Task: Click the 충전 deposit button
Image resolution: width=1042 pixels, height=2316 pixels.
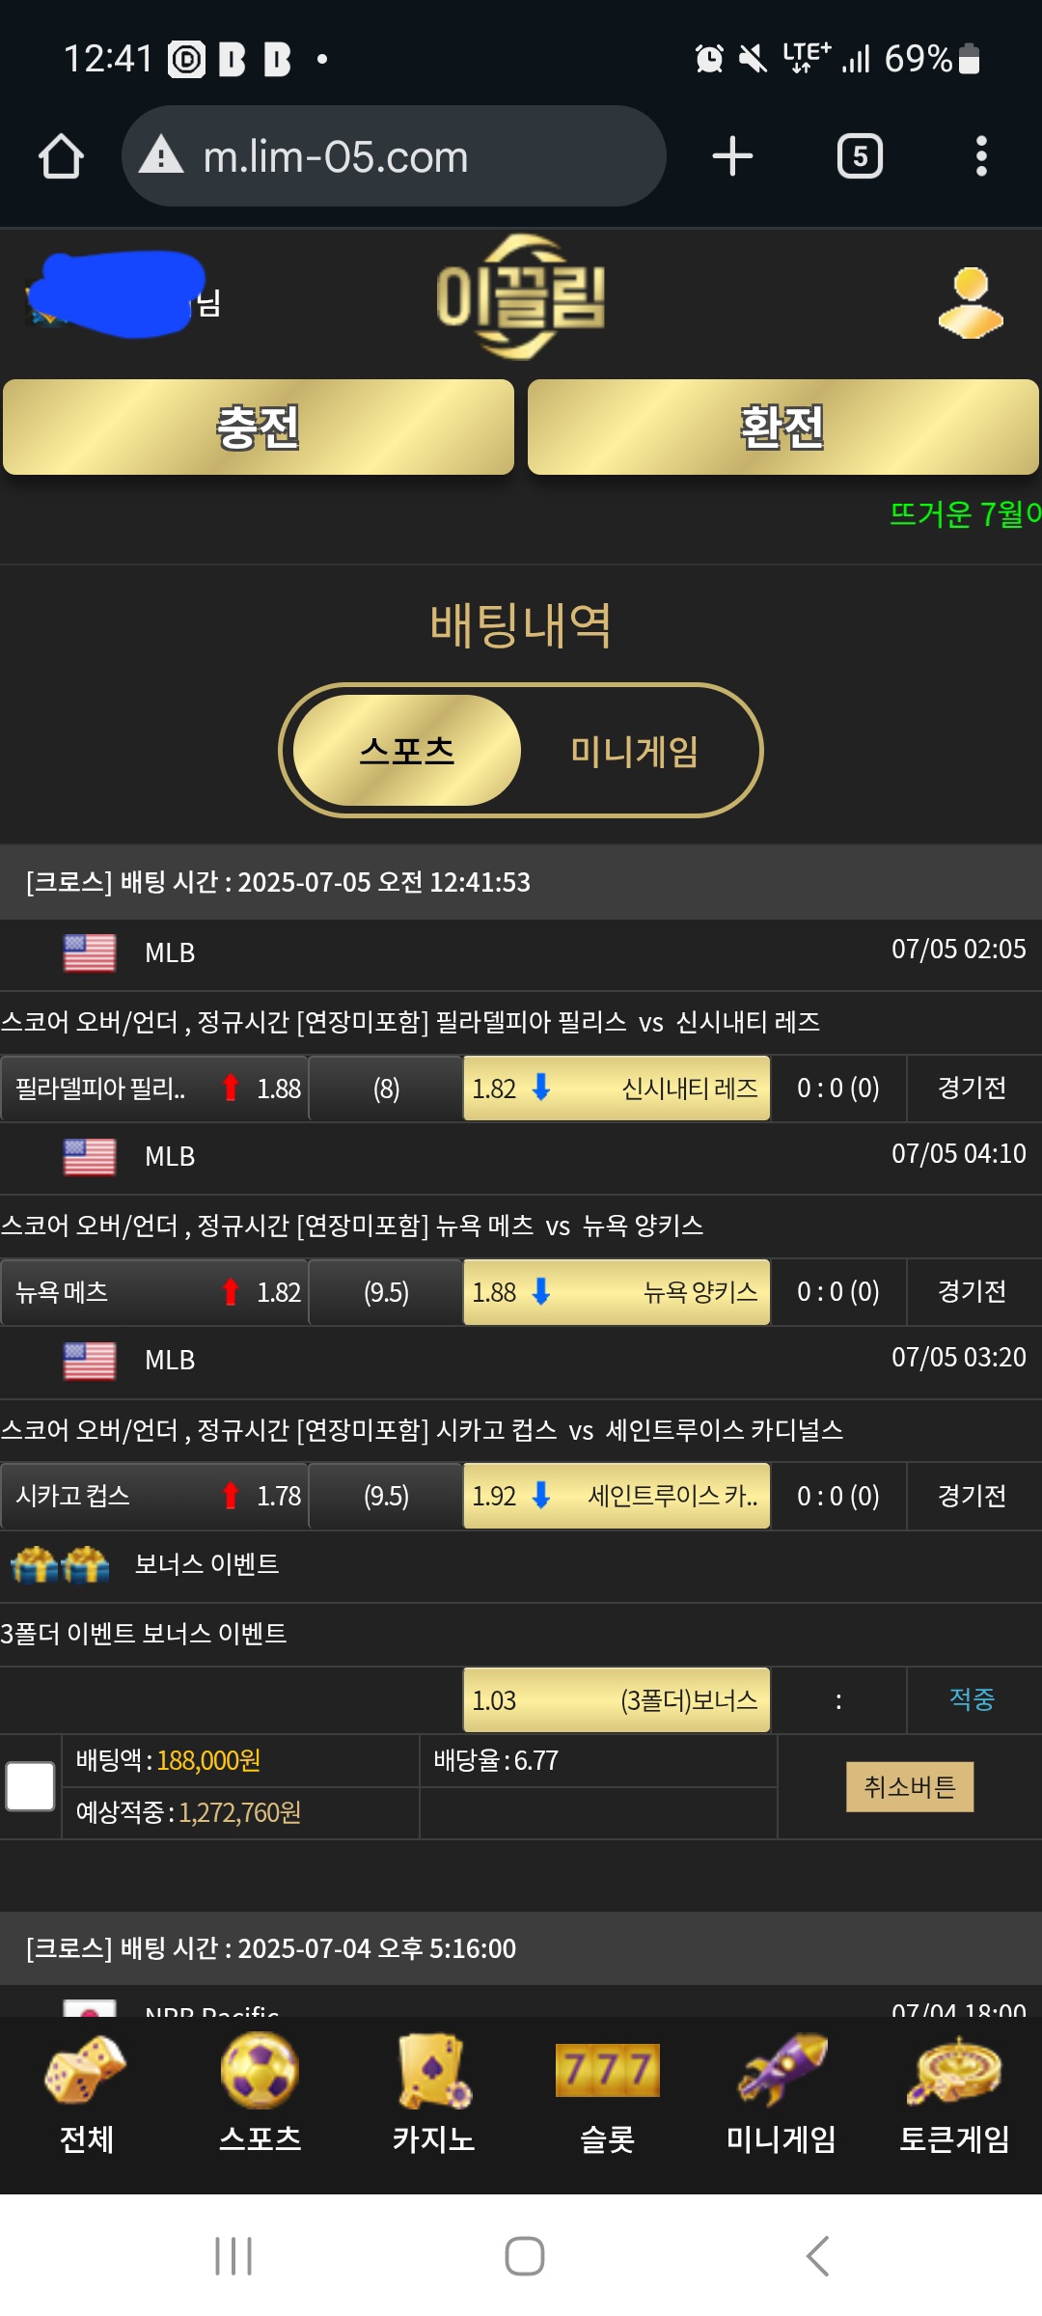Action: click(259, 427)
